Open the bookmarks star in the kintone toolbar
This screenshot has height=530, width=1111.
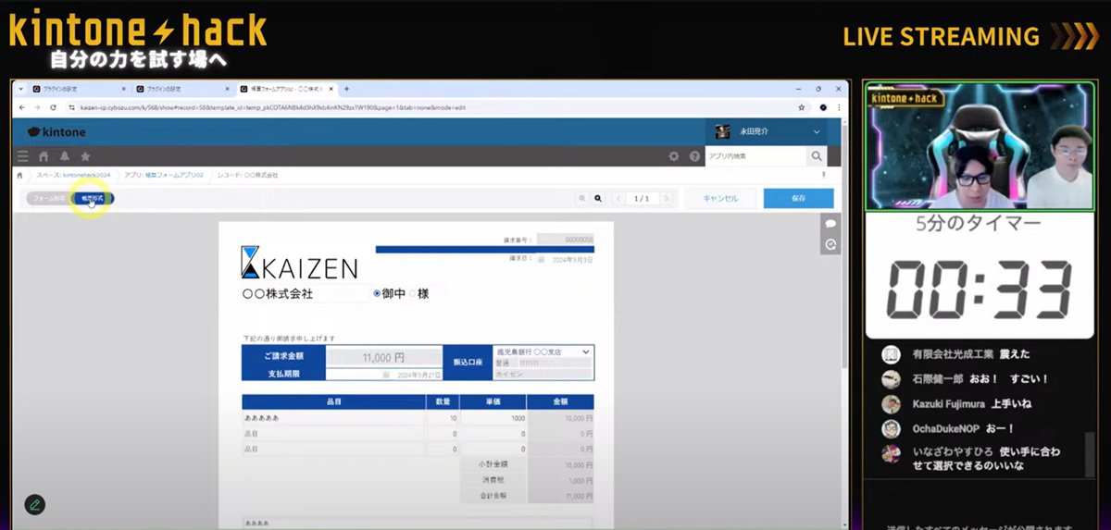[x=85, y=156]
